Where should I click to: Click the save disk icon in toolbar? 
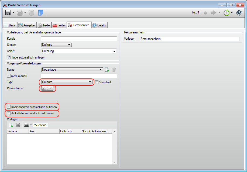[x=8, y=13]
